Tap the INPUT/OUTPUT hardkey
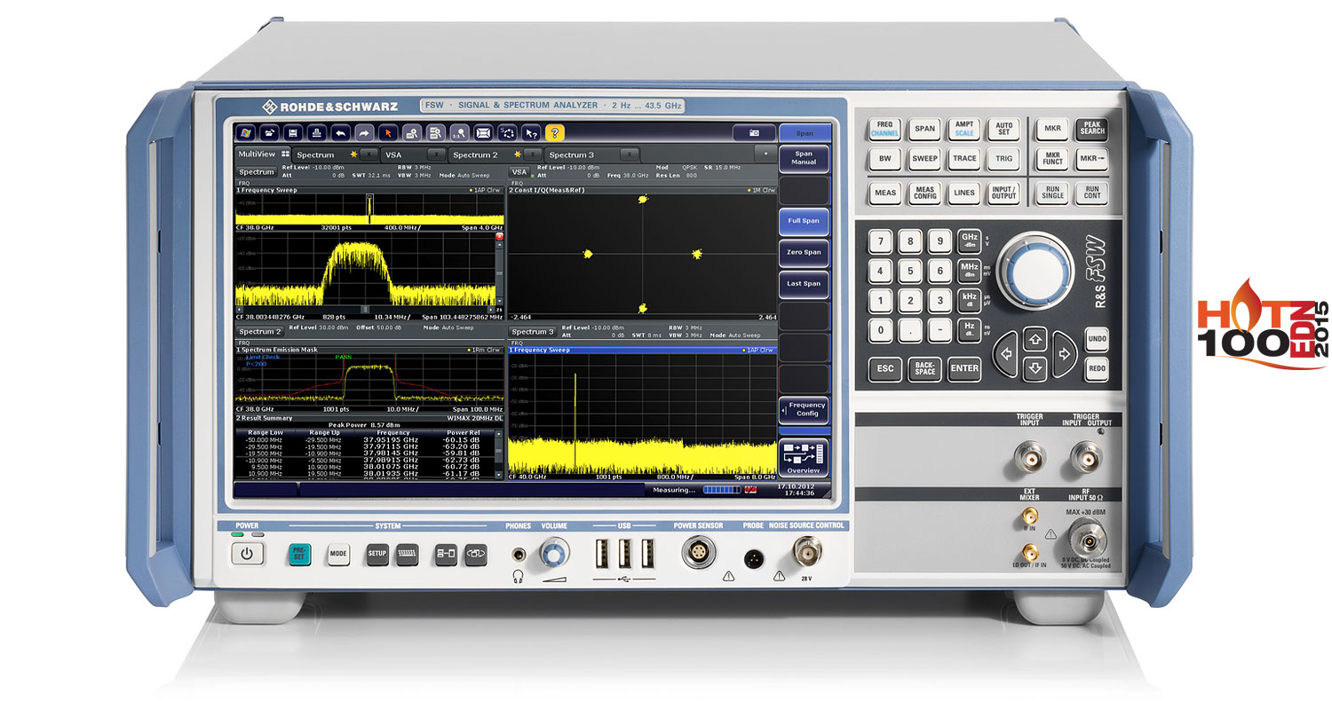 pos(1003,193)
